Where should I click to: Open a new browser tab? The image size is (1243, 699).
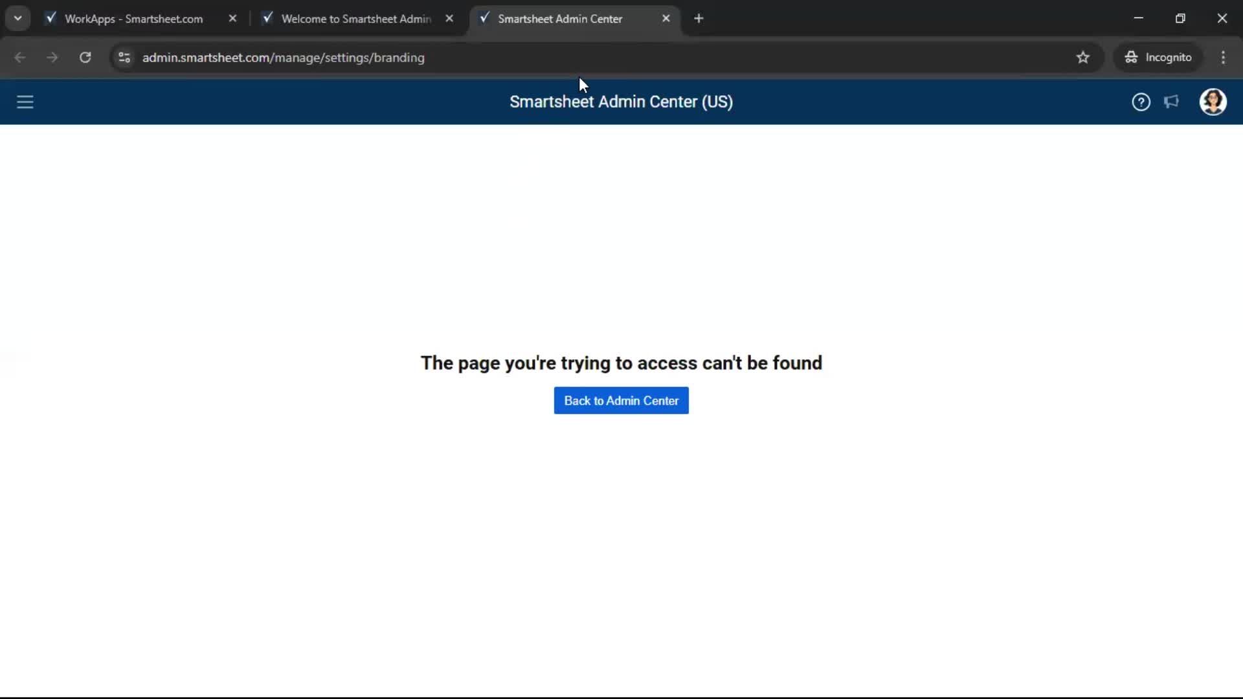[699, 18]
